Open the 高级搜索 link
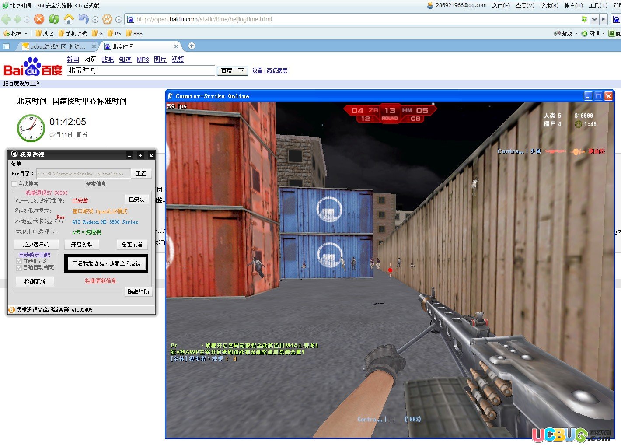 277,70
